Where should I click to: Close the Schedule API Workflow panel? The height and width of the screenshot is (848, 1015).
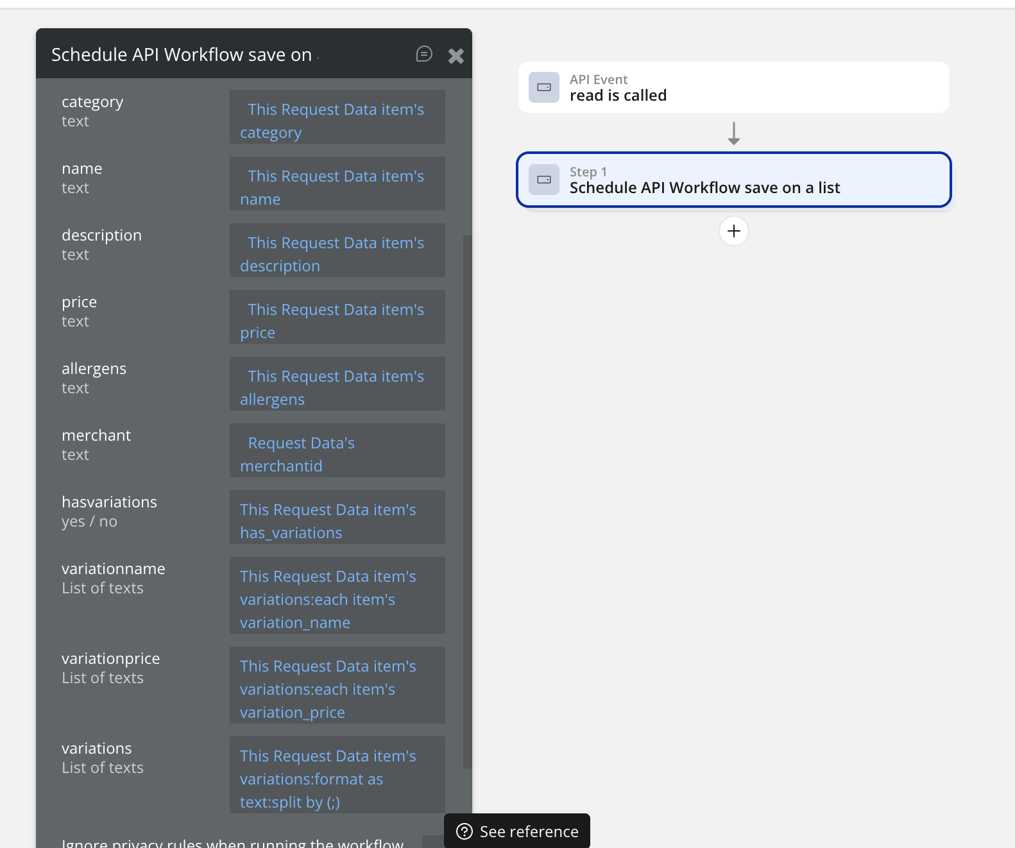(x=456, y=56)
